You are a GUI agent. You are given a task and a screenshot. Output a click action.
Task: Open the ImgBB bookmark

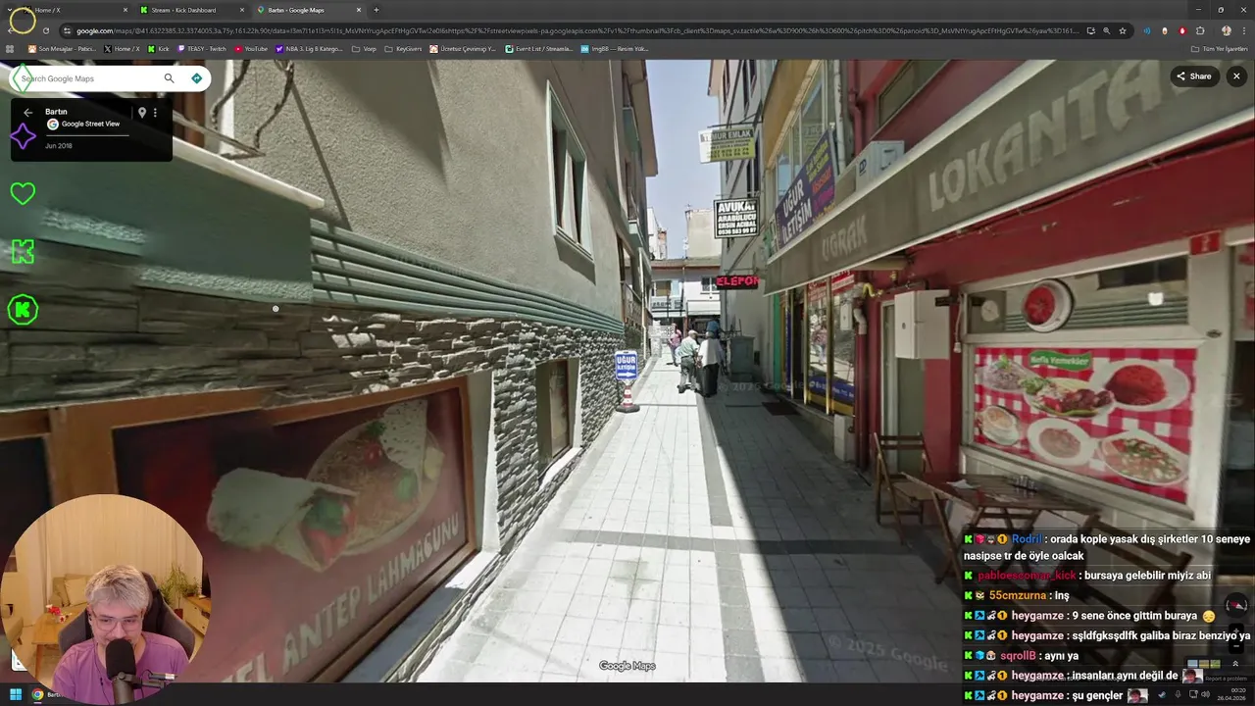click(x=615, y=48)
